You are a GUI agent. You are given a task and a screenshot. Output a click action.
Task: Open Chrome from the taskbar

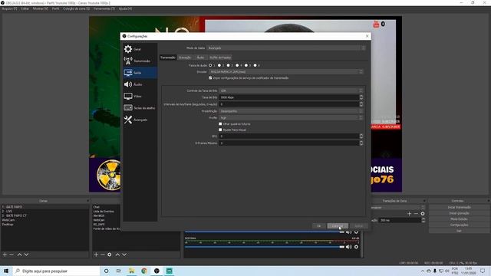(x=144, y=271)
